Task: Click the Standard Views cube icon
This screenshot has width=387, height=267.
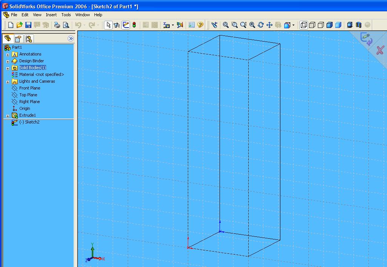Action: 287,25
